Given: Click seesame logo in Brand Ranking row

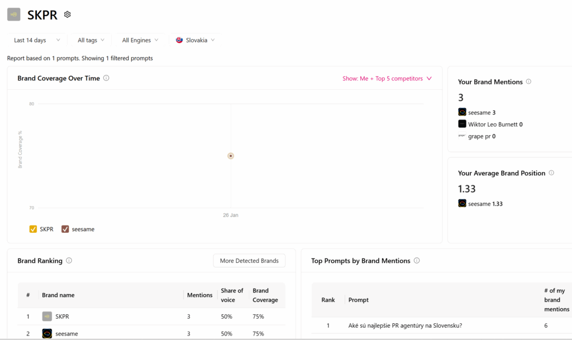Looking at the screenshot, I should [x=47, y=333].
